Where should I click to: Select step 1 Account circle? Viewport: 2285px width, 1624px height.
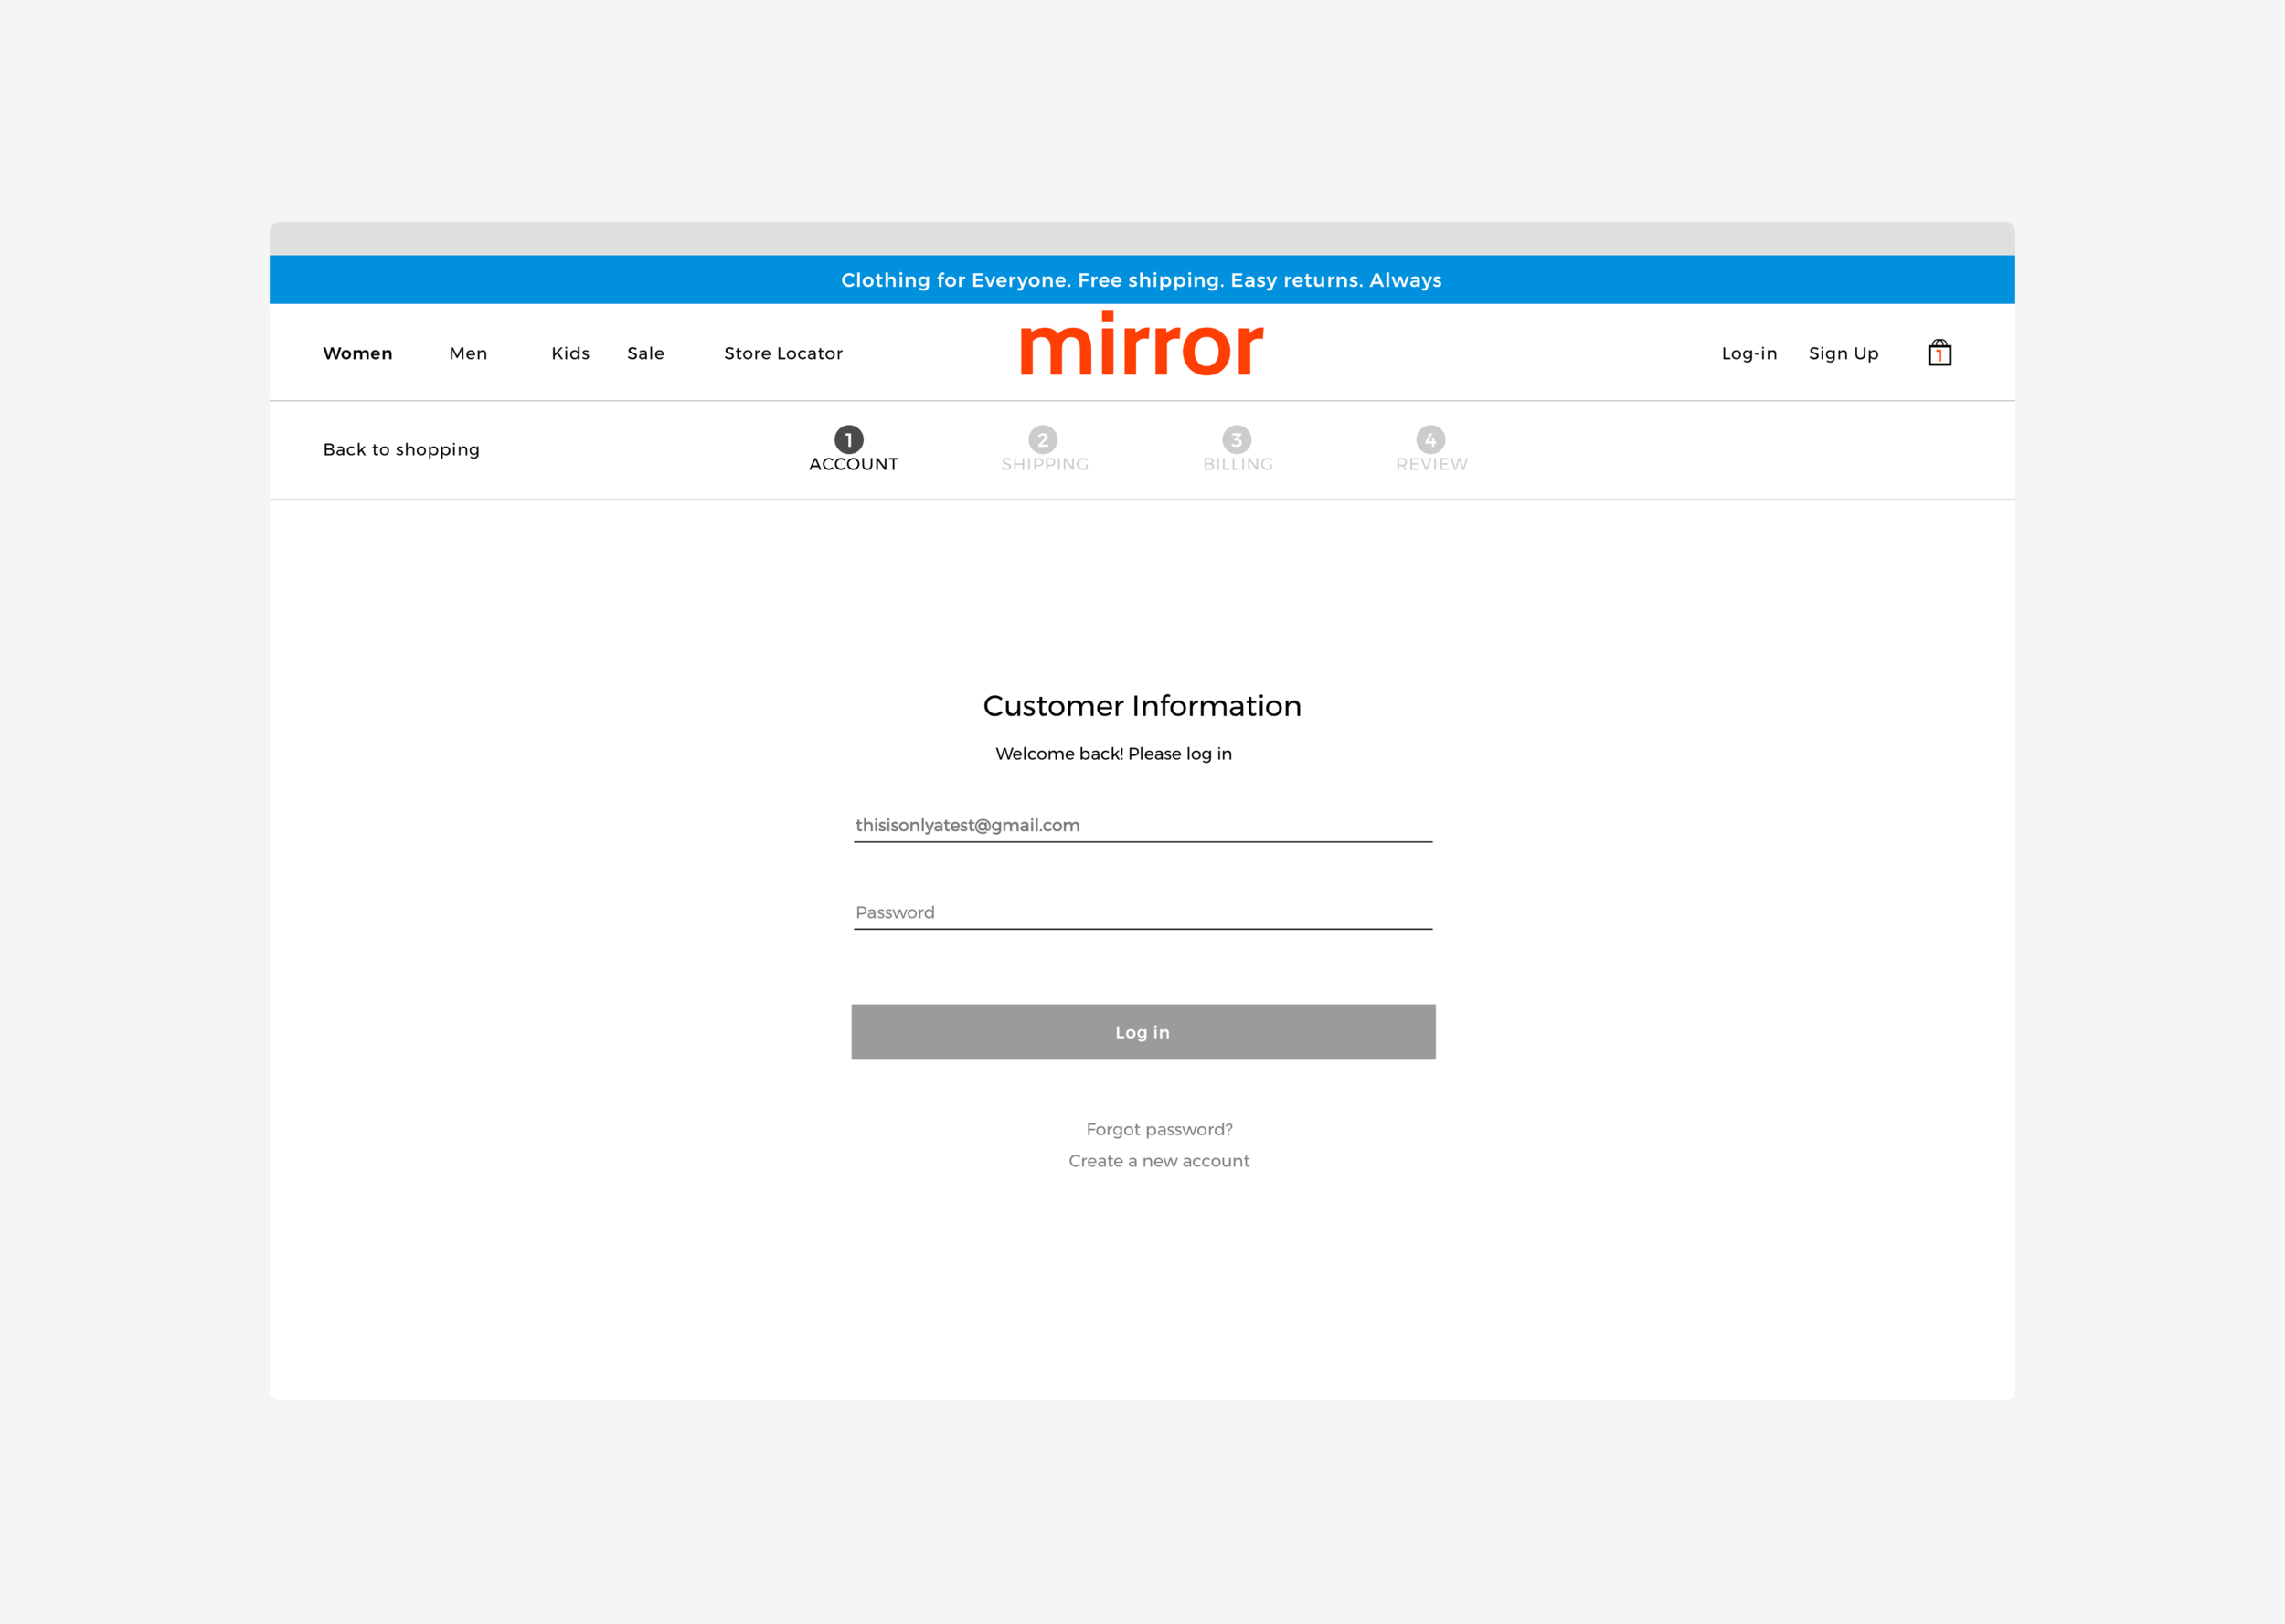click(x=848, y=439)
